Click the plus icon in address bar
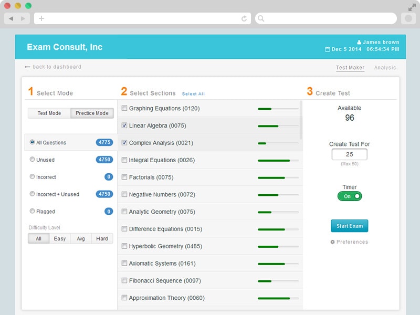This screenshot has width=420, height=315. (x=41, y=18)
